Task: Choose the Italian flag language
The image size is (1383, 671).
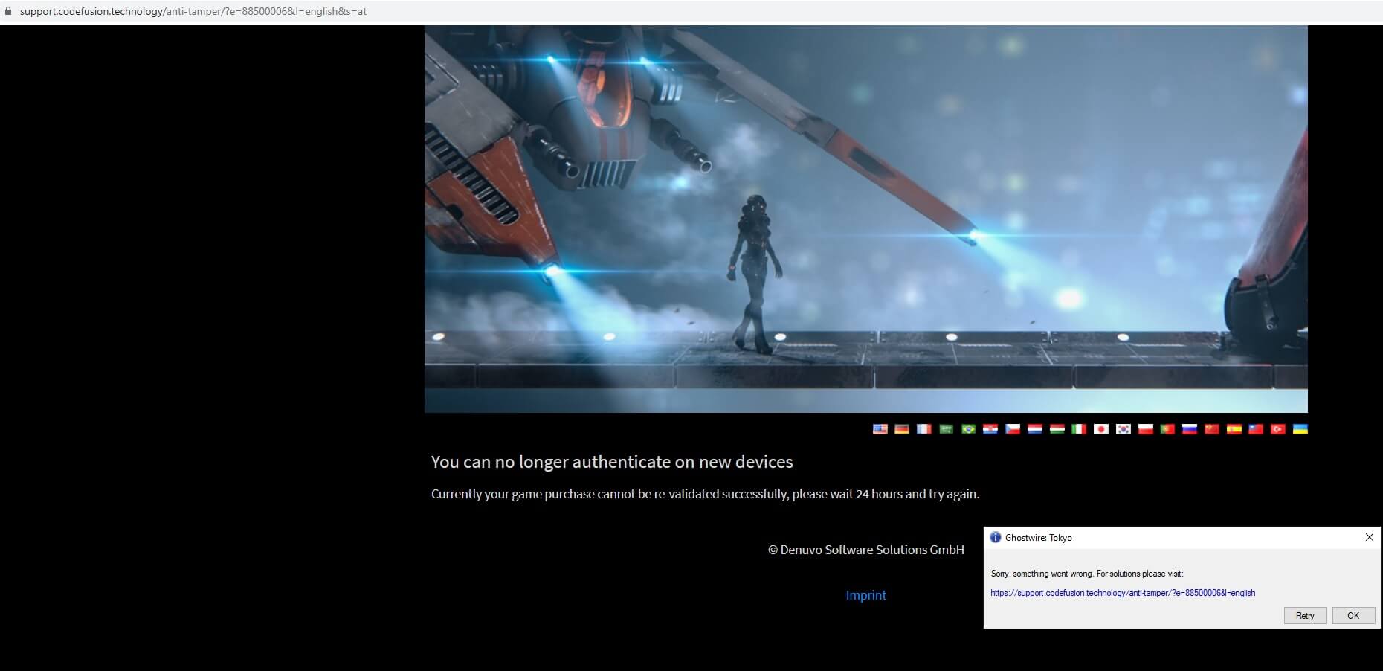Action: pos(1079,429)
